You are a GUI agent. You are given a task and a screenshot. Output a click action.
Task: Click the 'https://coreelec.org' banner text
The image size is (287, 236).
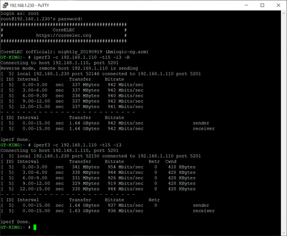(x=63, y=35)
